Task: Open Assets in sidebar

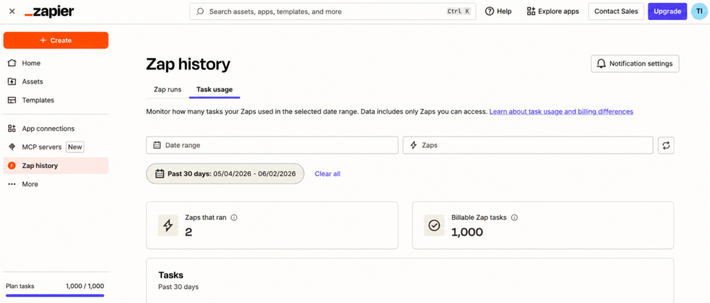Action: click(x=55, y=82)
